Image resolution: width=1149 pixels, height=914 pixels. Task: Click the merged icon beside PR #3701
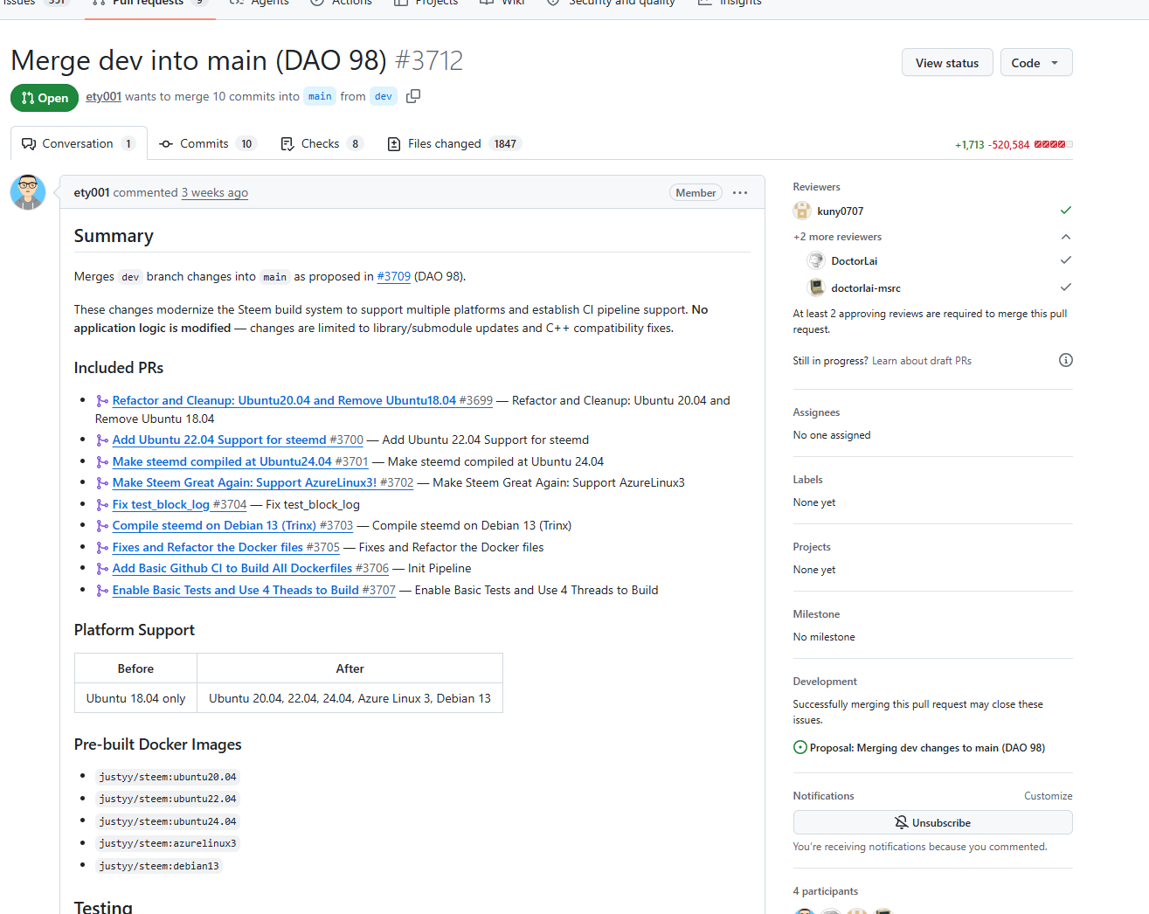[102, 462]
